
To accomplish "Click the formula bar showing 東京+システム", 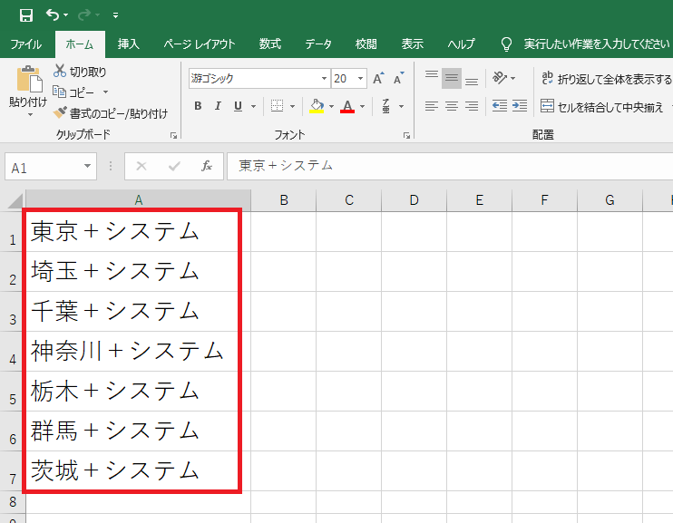I will point(450,166).
